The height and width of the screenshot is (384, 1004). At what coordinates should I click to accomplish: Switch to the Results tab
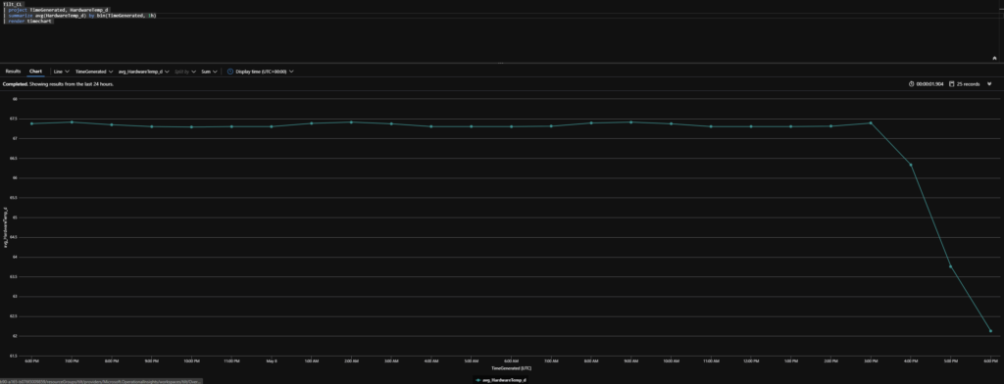pos(13,72)
